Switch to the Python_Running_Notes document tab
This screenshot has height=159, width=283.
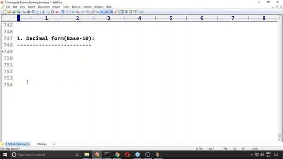tap(18, 144)
